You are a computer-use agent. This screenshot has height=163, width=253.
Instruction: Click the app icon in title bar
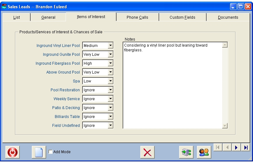tap(4, 6)
